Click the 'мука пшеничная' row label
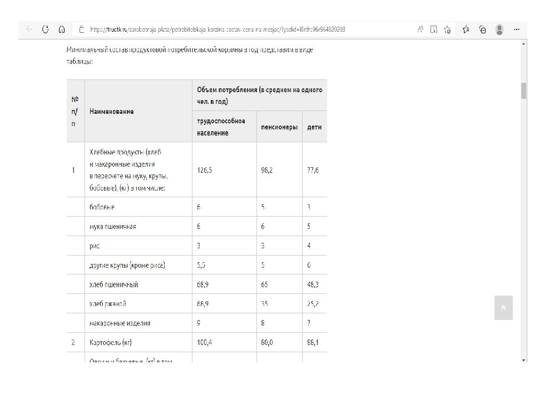This screenshot has width=534, height=400. pos(113,227)
